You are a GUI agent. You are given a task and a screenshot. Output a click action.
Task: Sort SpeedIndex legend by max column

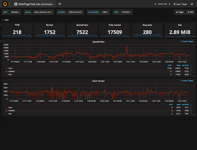click(178, 65)
